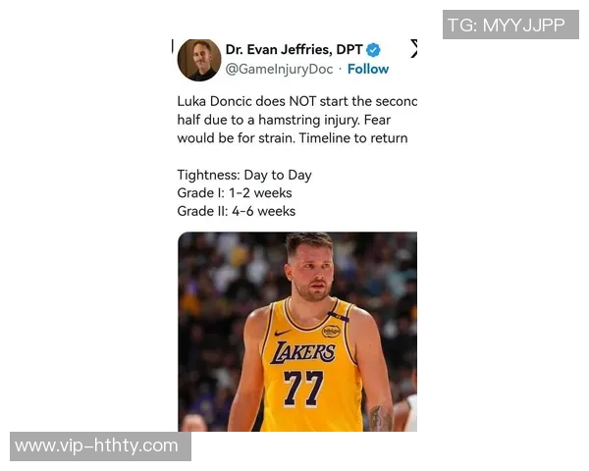Click the number 77 on jersey
589x471 pixels.
point(303,389)
